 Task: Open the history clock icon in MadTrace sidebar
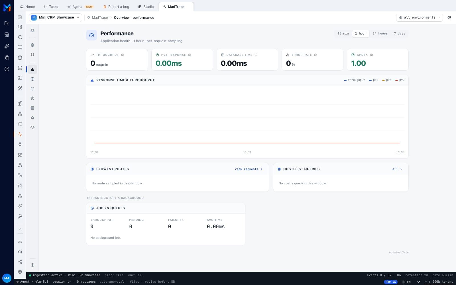[x=32, y=98]
